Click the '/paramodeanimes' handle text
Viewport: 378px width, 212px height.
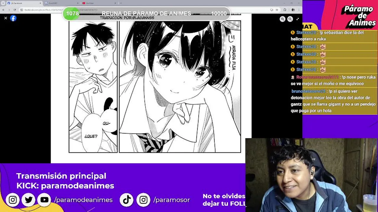click(83, 200)
